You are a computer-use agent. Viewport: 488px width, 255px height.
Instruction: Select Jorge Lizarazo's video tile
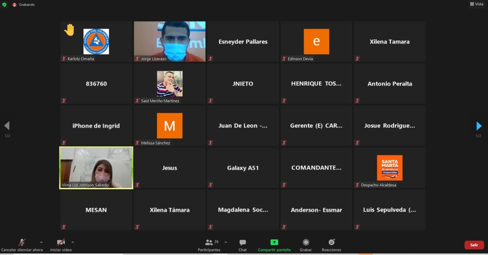tap(169, 41)
